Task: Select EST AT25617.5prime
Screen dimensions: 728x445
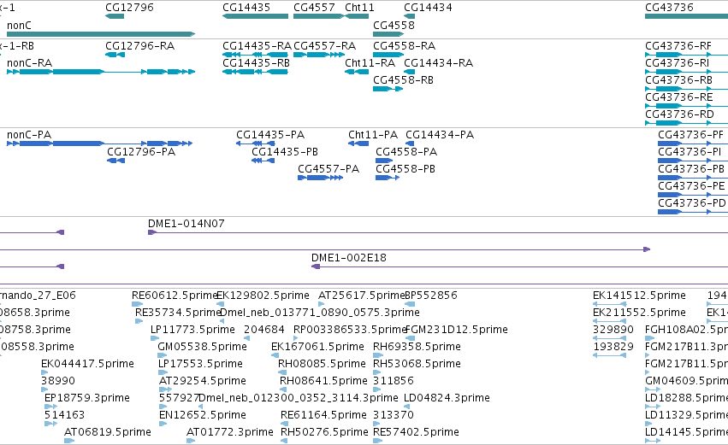Action: click(322, 305)
